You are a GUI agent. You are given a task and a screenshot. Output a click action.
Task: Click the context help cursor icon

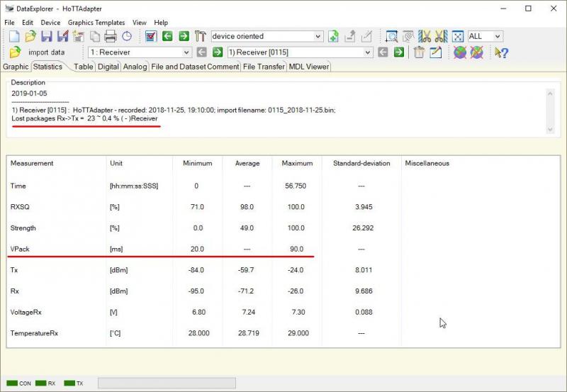pos(501,52)
